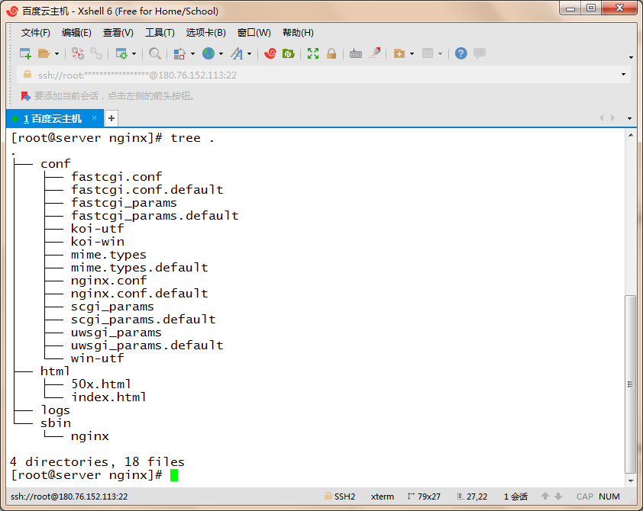The height and width of the screenshot is (511, 643).
Task: Expand the Font dropdown arrow
Action: tap(249, 53)
